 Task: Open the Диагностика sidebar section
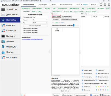click(x=10, y=15)
